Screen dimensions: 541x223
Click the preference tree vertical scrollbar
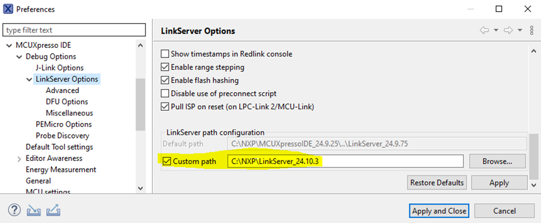[140, 104]
